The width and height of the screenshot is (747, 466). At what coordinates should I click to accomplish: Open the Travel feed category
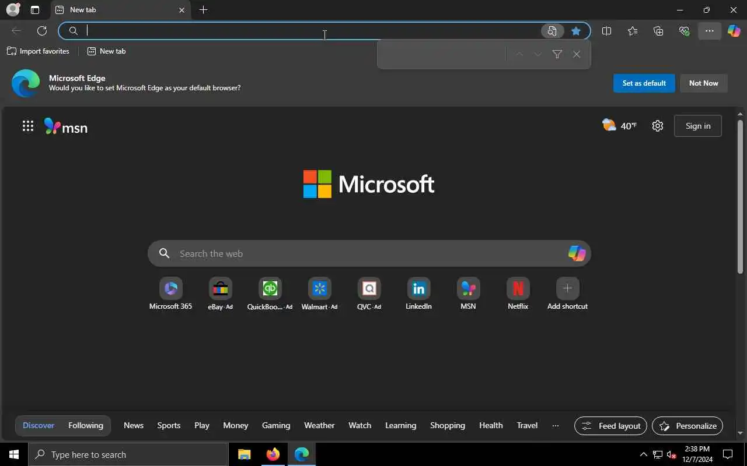527,426
